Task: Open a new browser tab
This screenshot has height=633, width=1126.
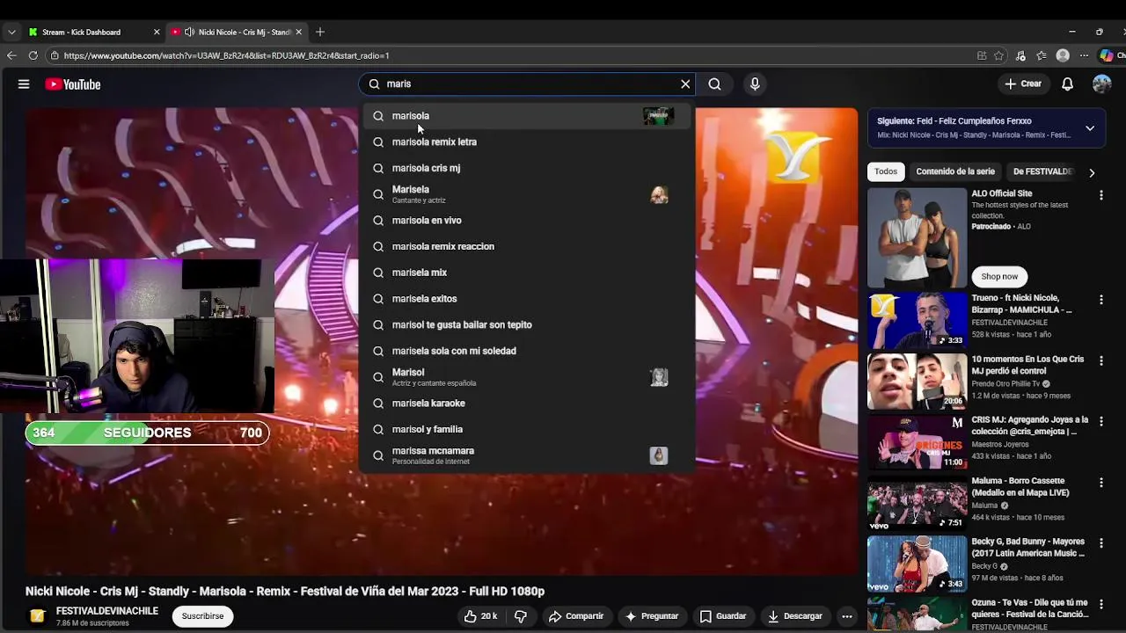Action: click(x=320, y=33)
